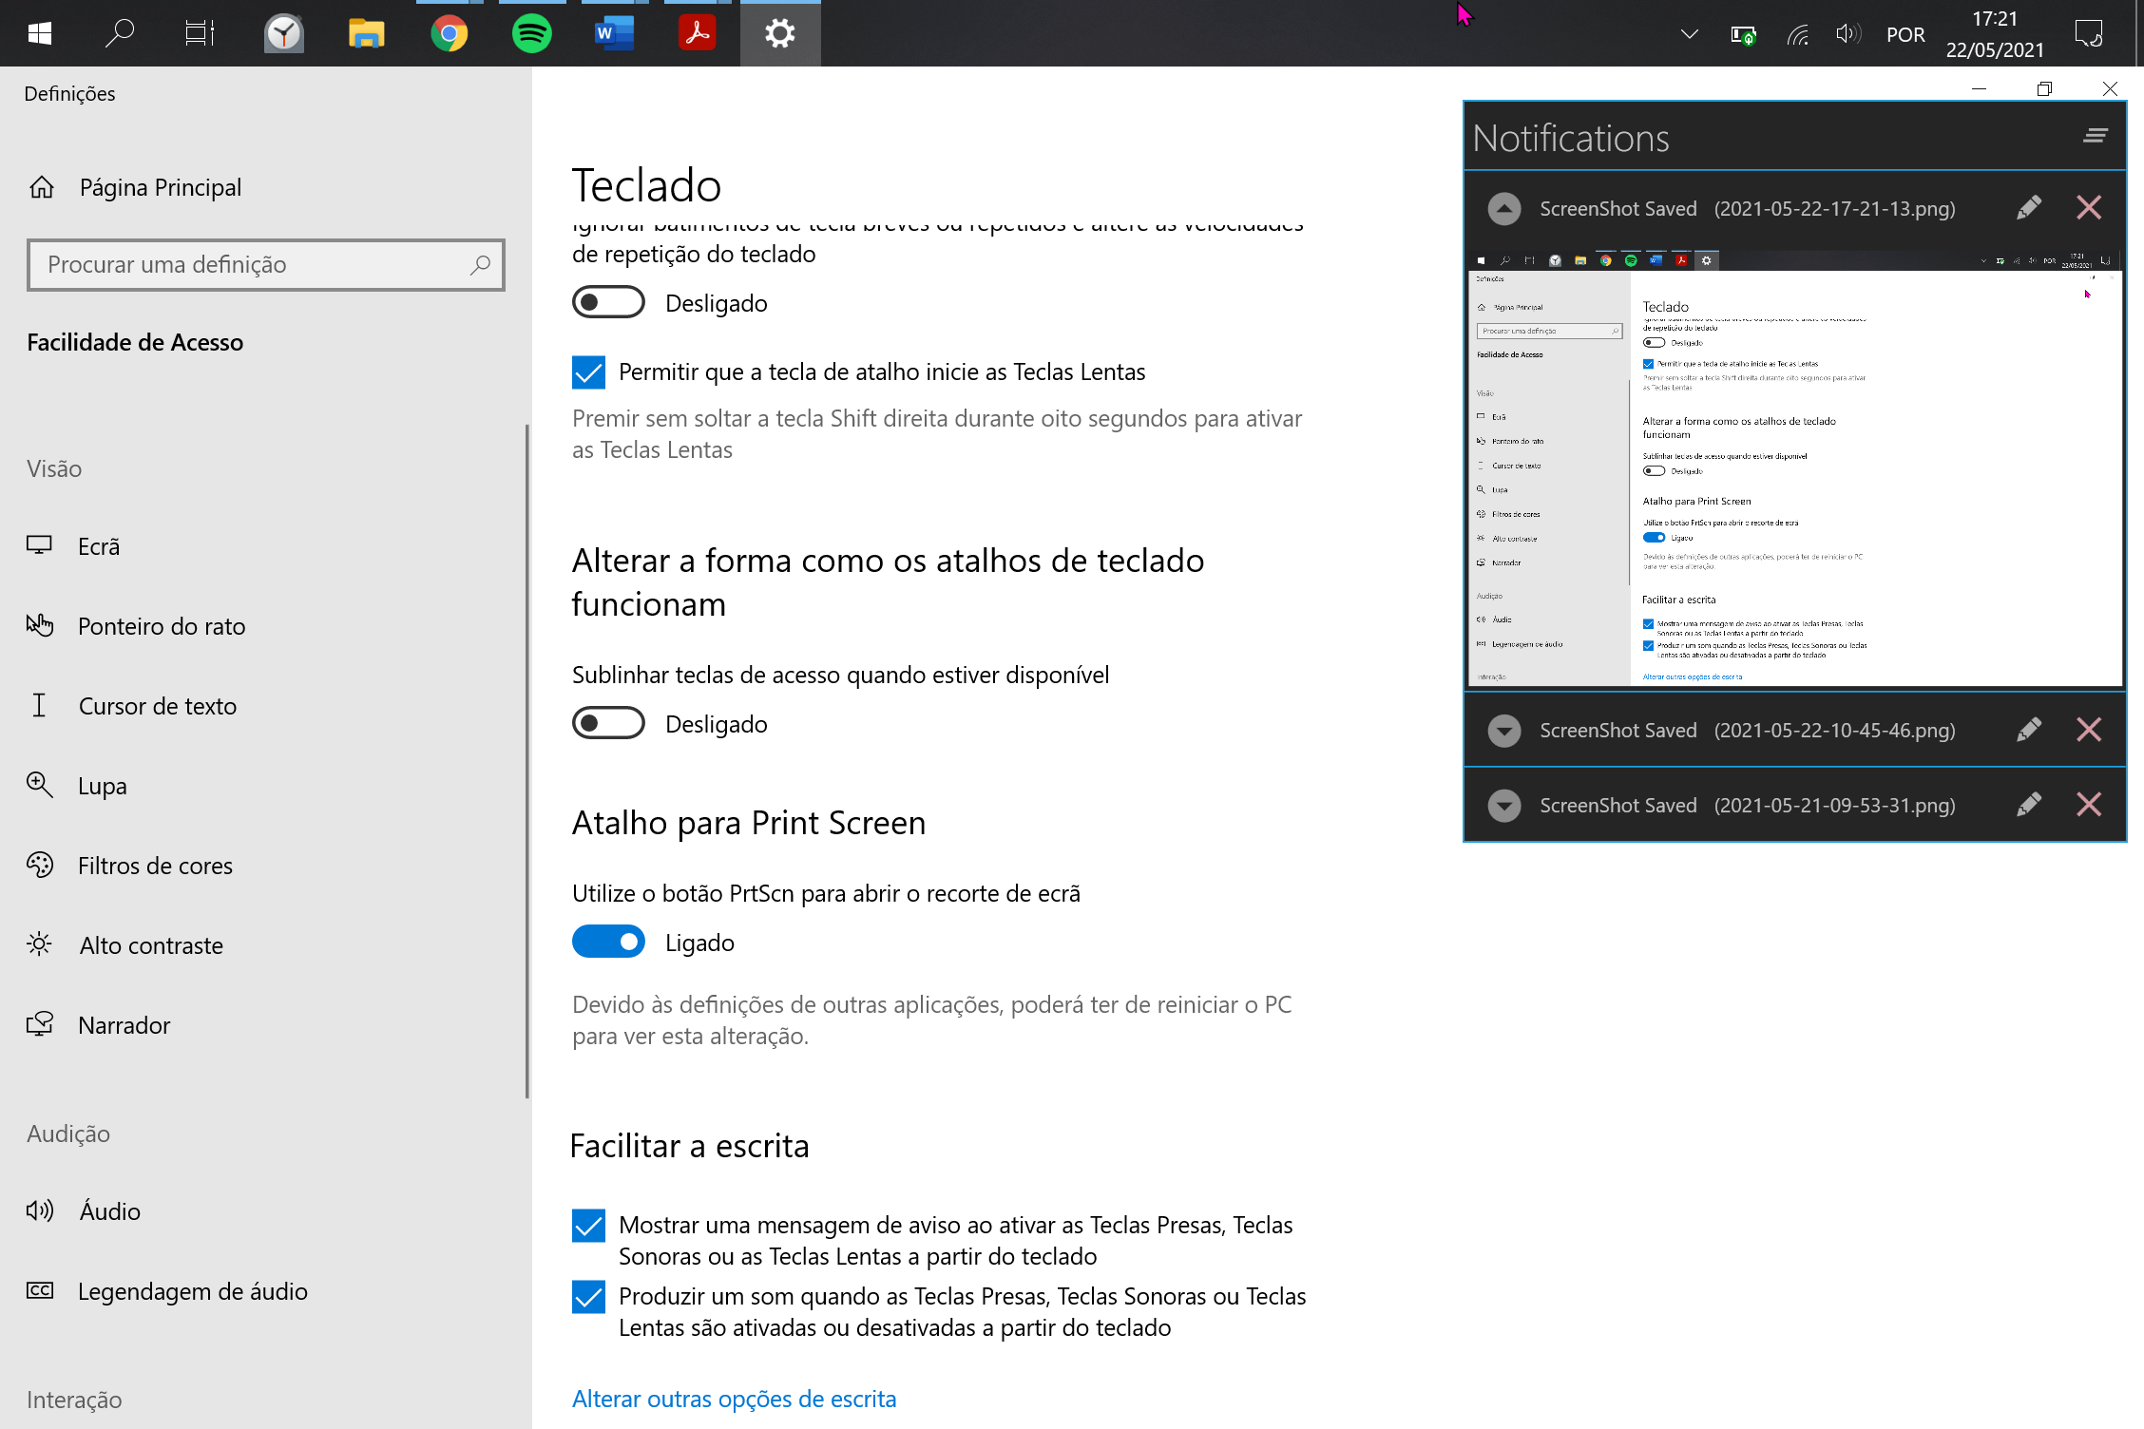Open the Notifications panel hamburger menu
Screen dimensions: 2144x1429
pyautogui.click(x=2095, y=137)
